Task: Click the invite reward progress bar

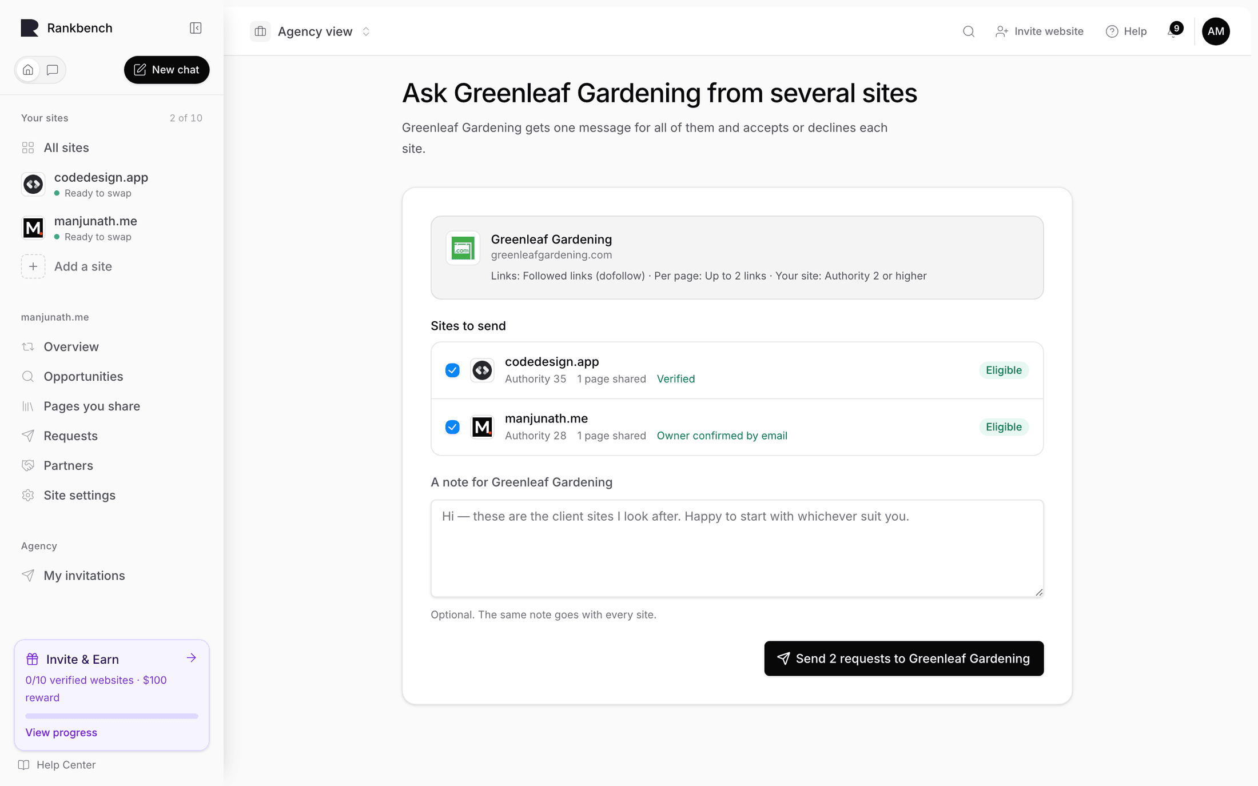Action: pyautogui.click(x=112, y=716)
